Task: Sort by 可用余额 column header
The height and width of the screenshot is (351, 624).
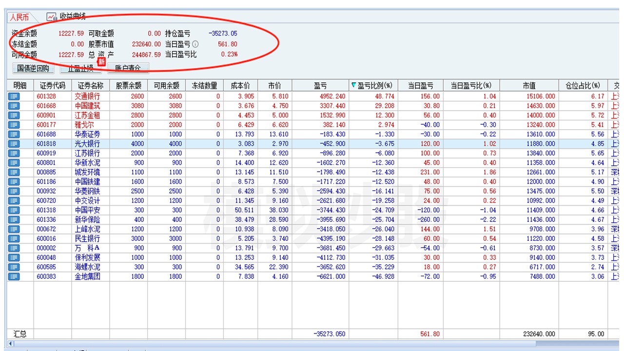Action: pos(167,86)
